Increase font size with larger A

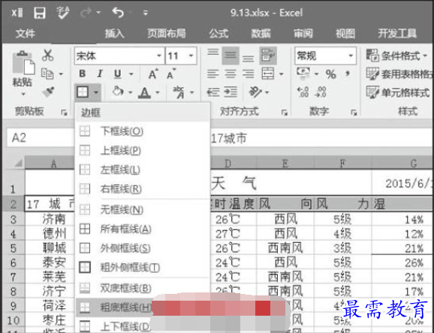coord(153,74)
